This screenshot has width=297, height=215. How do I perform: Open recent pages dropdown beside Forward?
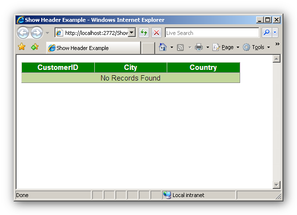pyautogui.click(x=47, y=33)
